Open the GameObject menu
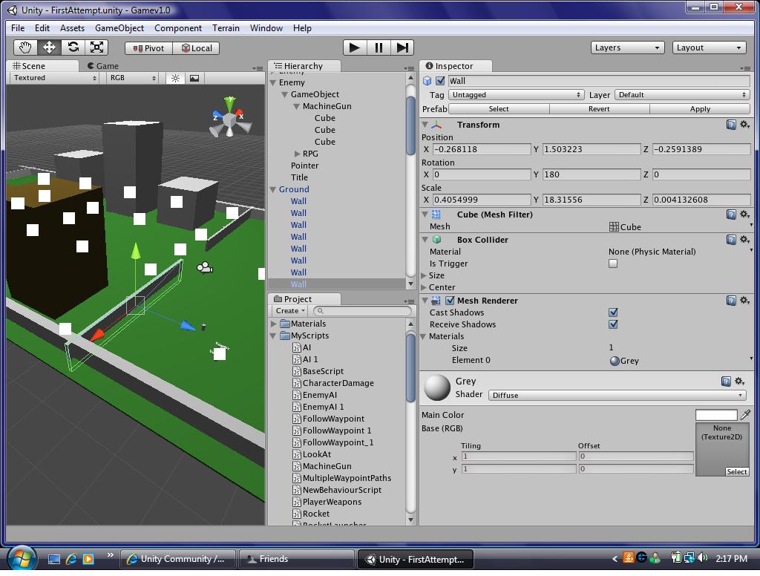 click(119, 28)
